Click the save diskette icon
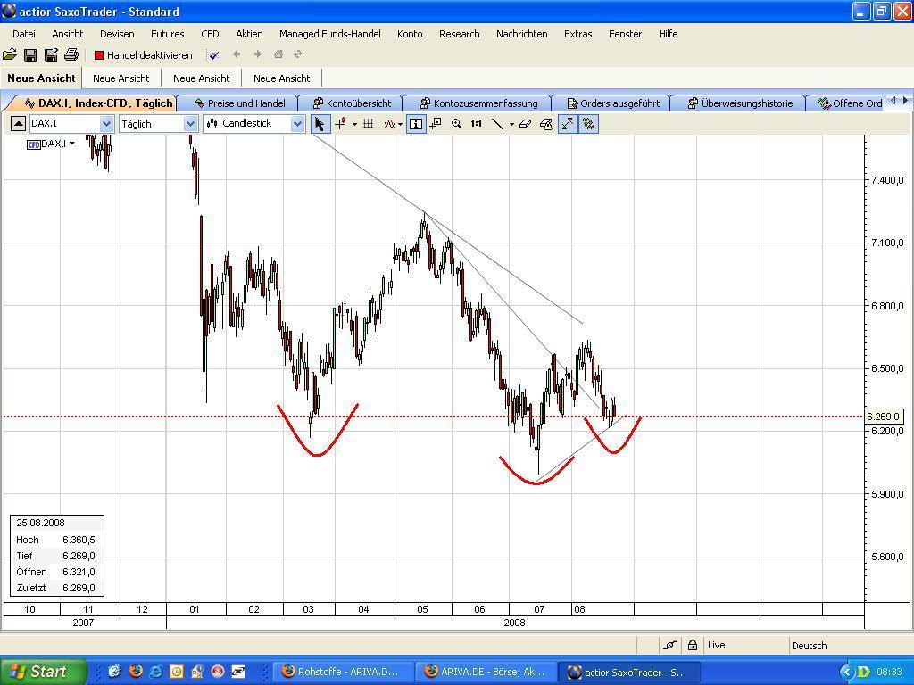This screenshot has width=914, height=685. [30, 54]
